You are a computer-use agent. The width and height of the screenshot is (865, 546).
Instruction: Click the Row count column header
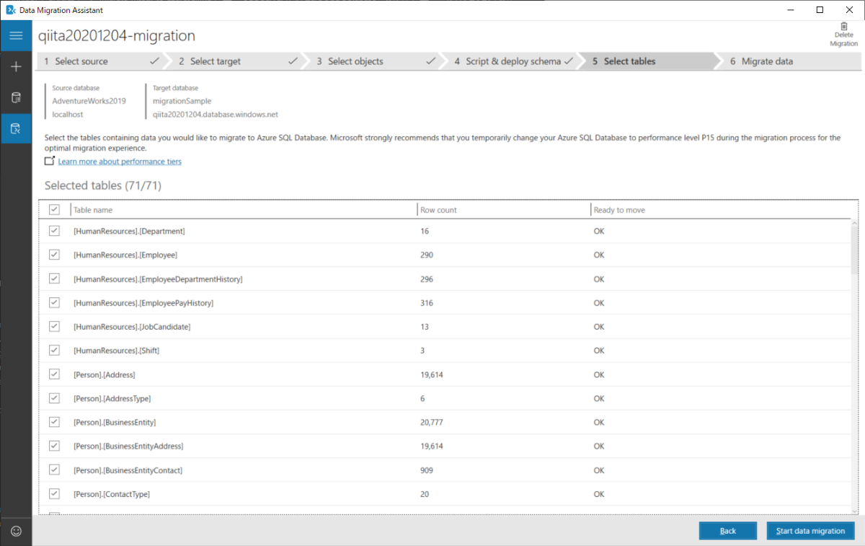click(503, 210)
